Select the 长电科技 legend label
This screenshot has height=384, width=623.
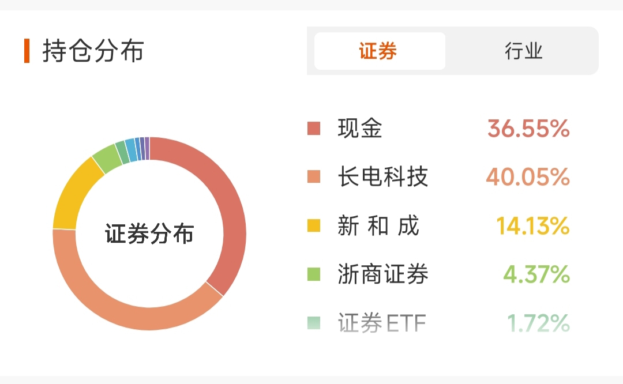pos(382,176)
